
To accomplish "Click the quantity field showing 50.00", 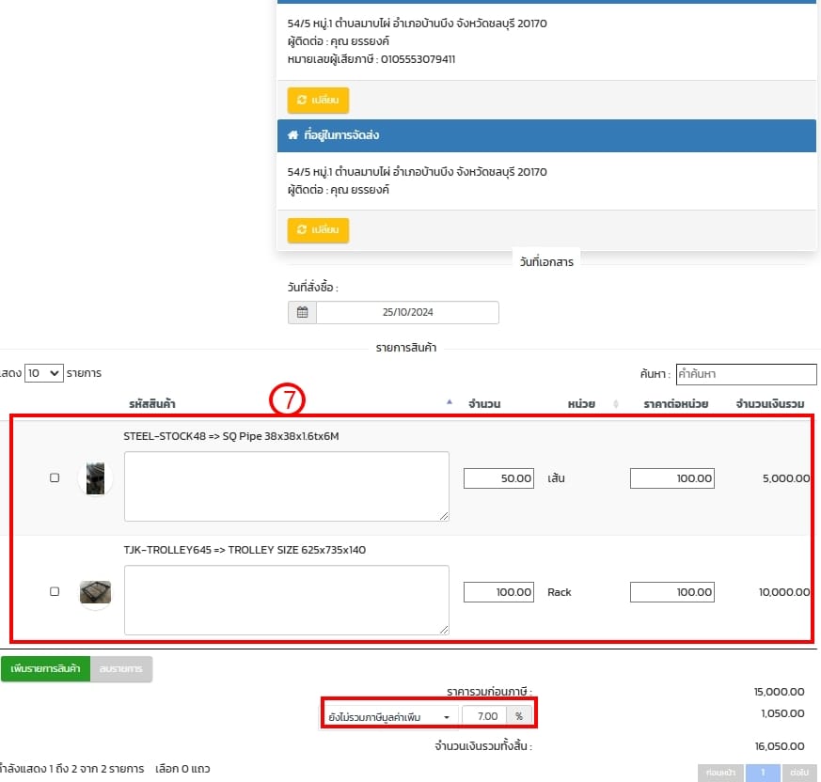I will pyautogui.click(x=499, y=478).
